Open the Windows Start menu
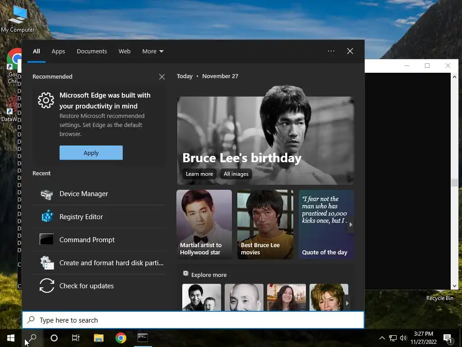 [11, 338]
